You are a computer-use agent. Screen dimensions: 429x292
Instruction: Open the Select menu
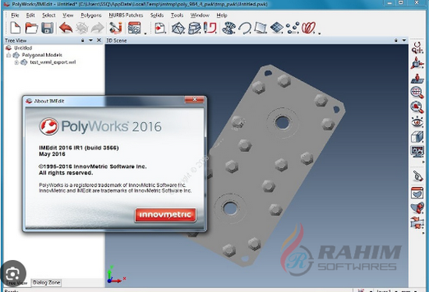(48, 16)
